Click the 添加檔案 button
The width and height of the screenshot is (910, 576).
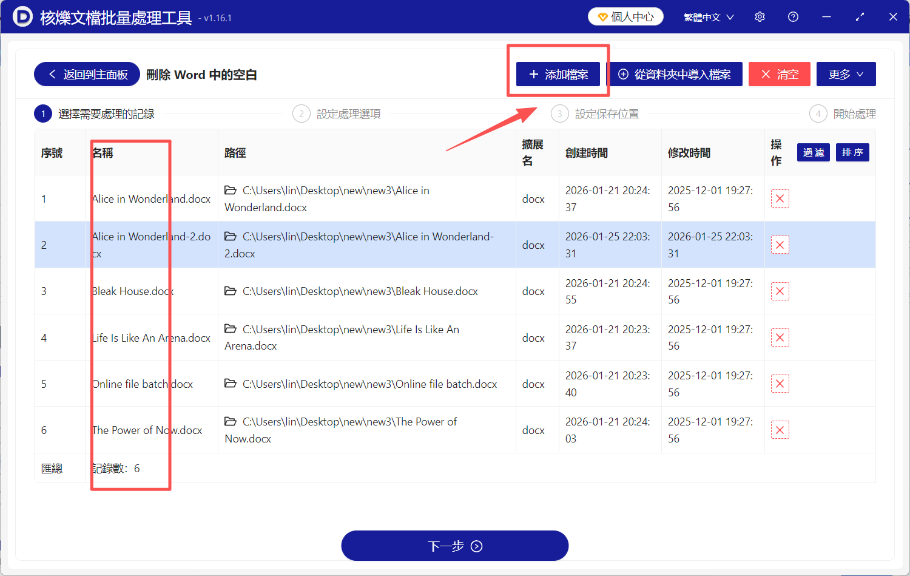tap(558, 73)
